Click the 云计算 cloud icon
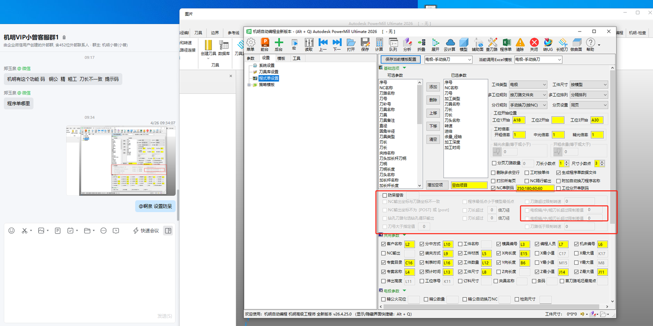Screen dimensions: 653x326 (x=450, y=44)
